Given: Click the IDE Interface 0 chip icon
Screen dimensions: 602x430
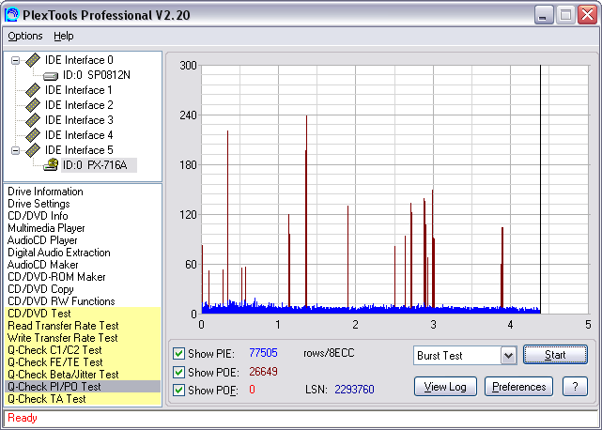Looking at the screenshot, I should 33,60.
